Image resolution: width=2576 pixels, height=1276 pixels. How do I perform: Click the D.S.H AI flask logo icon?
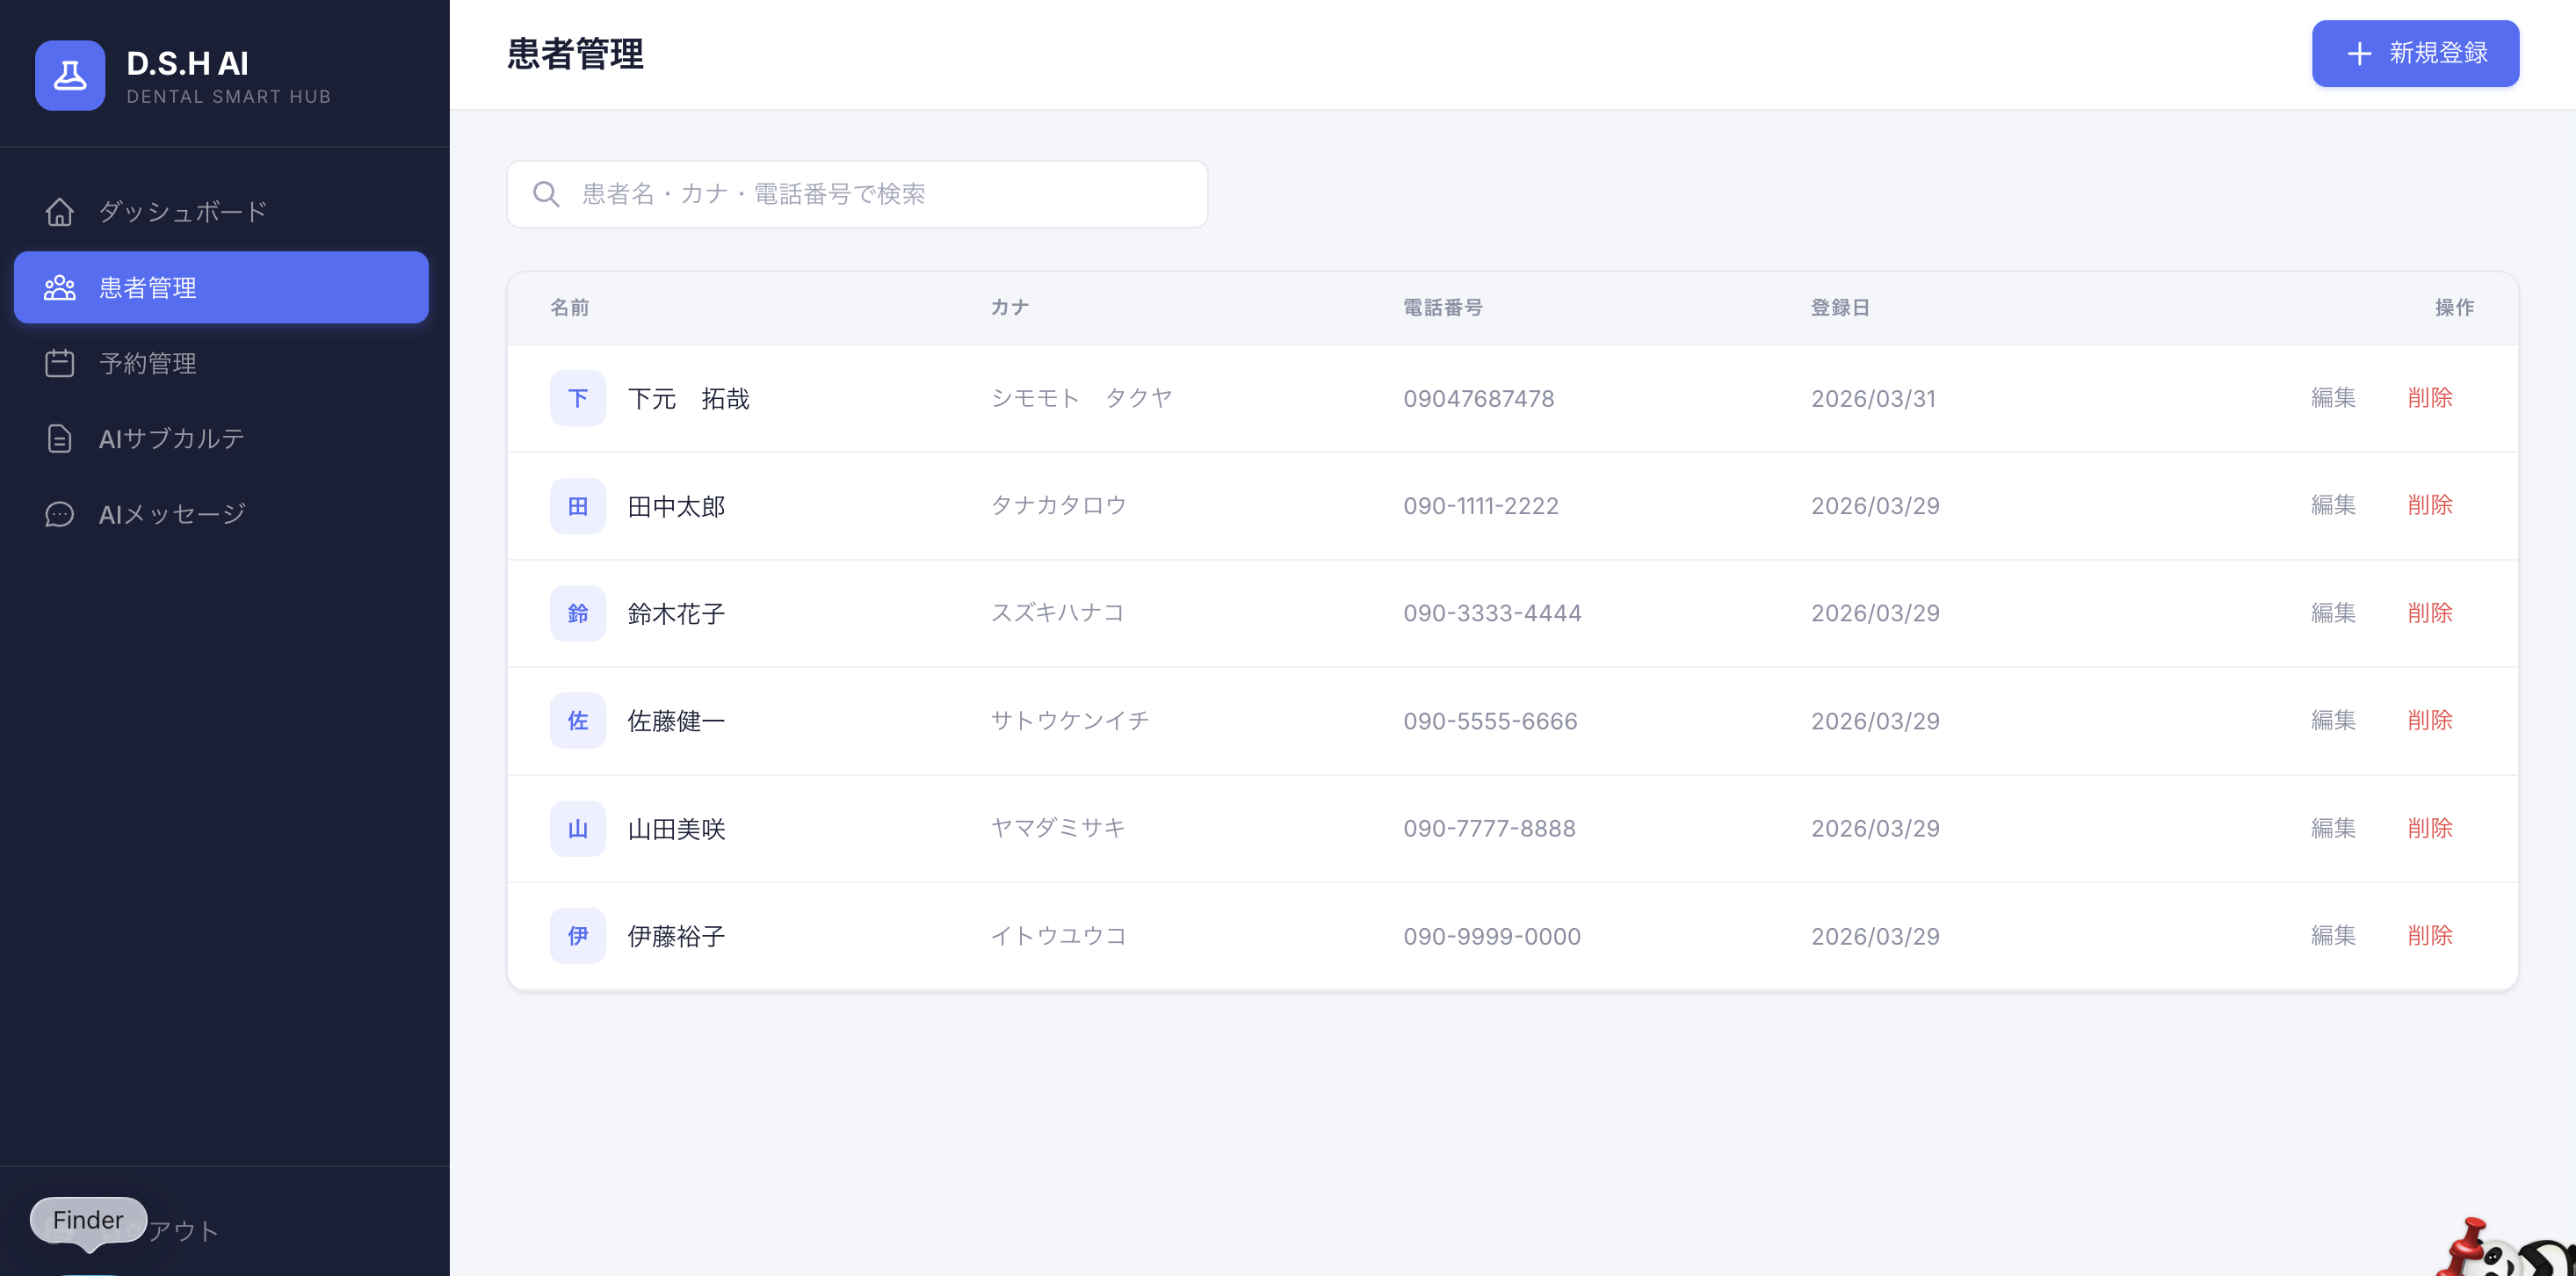coord(70,76)
